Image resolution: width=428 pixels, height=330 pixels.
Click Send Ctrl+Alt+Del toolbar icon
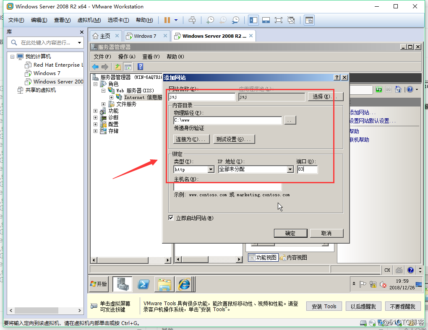point(192,20)
